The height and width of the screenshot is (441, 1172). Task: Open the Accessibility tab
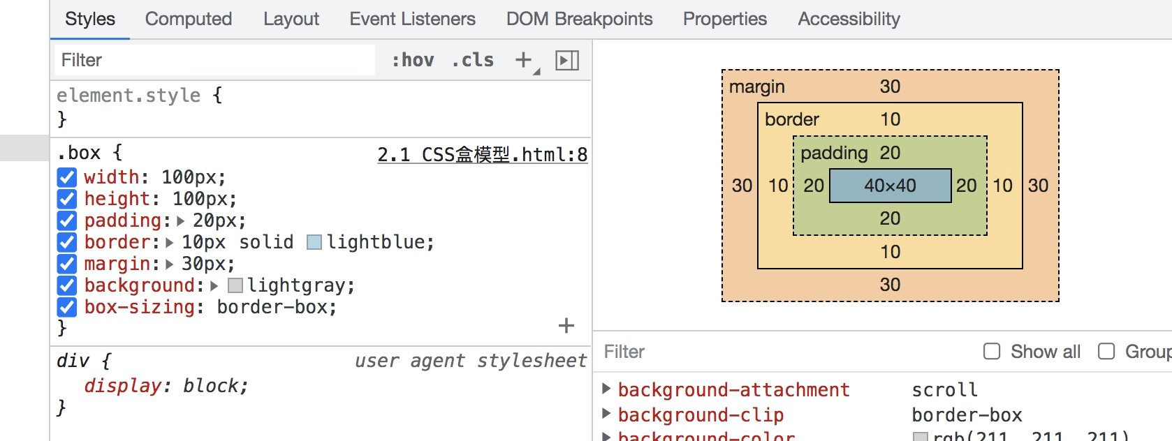(849, 19)
